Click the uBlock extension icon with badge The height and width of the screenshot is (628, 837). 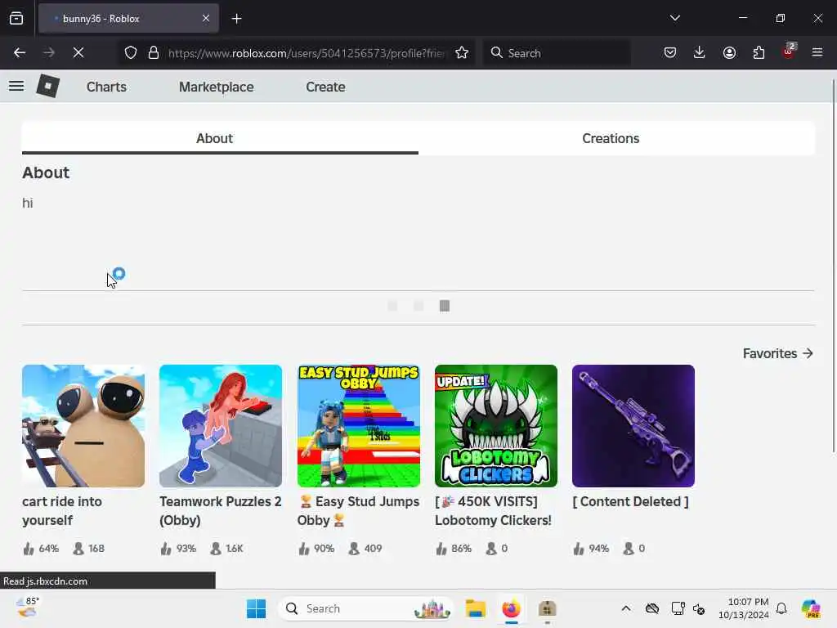point(789,52)
